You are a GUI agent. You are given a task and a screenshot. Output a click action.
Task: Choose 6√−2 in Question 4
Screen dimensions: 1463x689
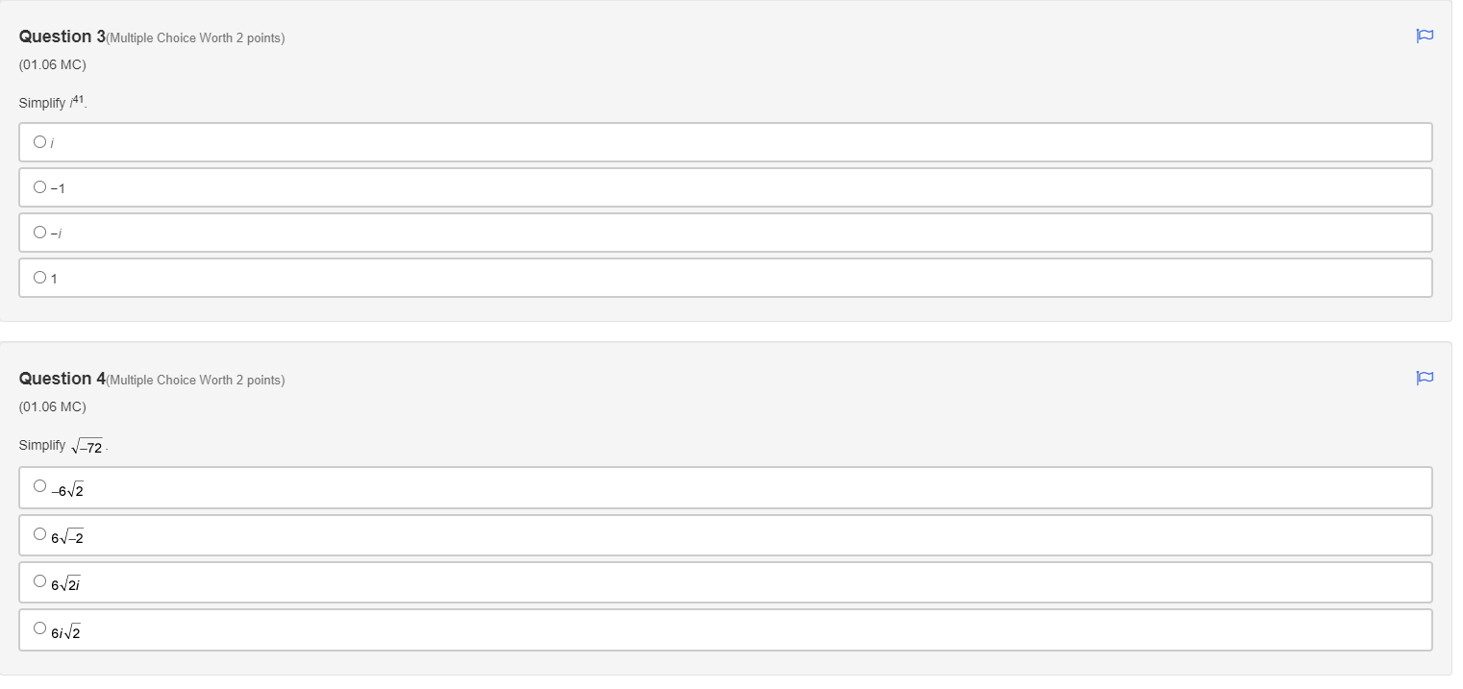(x=39, y=531)
